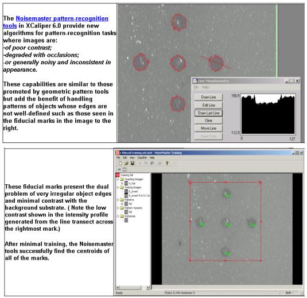Expand the fid node under Patterns
This screenshot has height=298, width=307.
pos(122,204)
